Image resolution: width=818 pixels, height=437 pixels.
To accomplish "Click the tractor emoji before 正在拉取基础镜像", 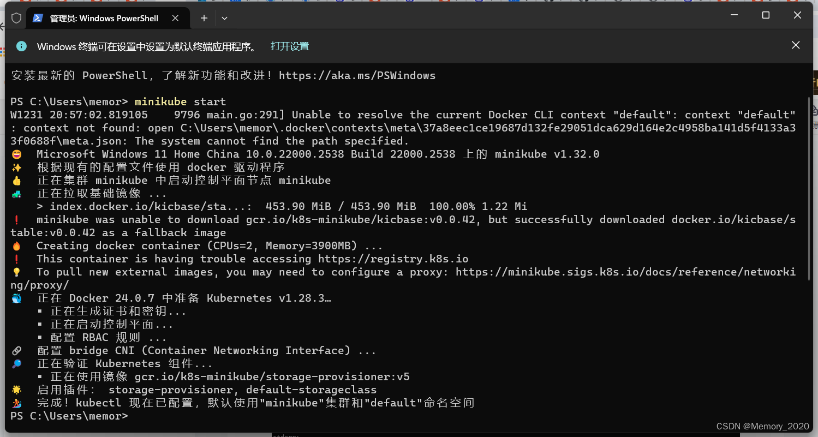I will (16, 194).
